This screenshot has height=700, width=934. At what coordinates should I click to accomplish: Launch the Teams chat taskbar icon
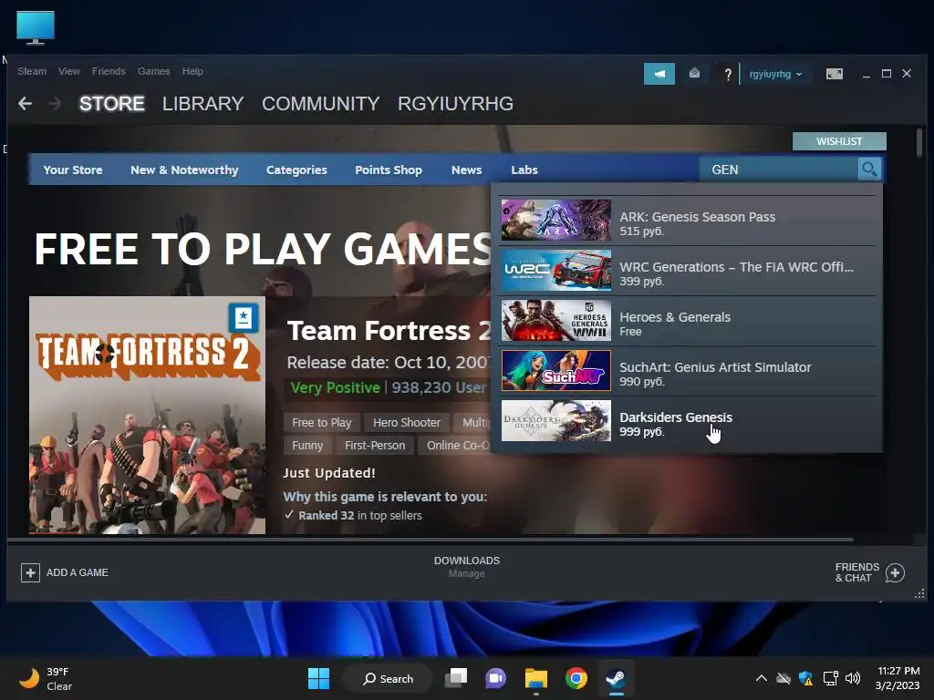click(495, 678)
